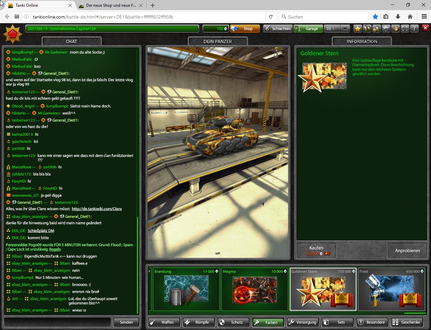
Task: Open Schlachten battles list
Action: point(278,29)
